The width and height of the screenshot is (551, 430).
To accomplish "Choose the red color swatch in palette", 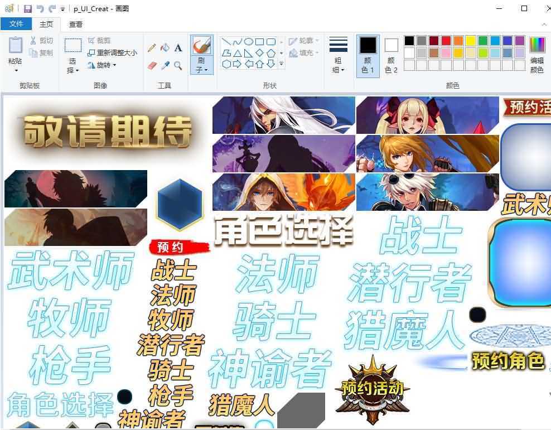I will 446,41.
